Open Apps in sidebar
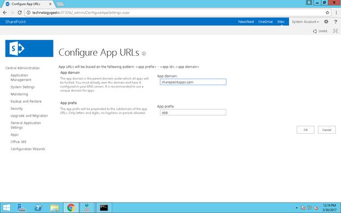Image resolution: width=341 pixels, height=213 pixels. coord(15,134)
